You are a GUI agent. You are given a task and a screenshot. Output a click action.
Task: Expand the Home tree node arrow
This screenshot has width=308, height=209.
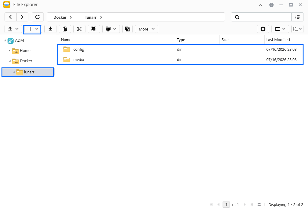coord(9,51)
